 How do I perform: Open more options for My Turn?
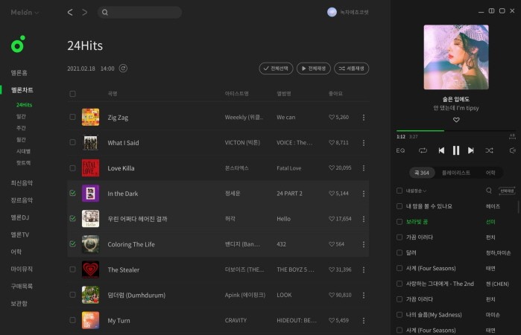click(x=364, y=320)
